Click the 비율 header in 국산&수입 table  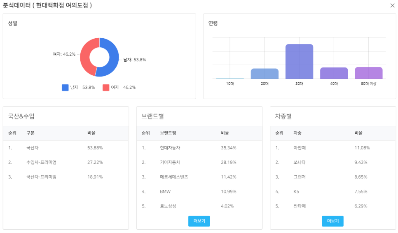pyautogui.click(x=91, y=133)
